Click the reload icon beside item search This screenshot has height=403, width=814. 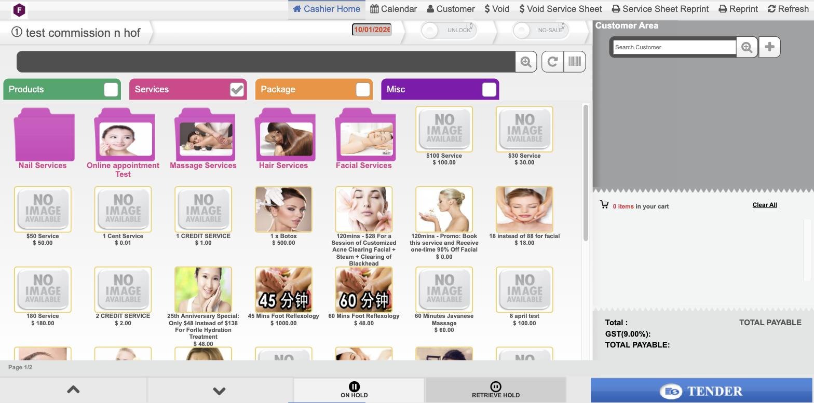click(x=552, y=62)
